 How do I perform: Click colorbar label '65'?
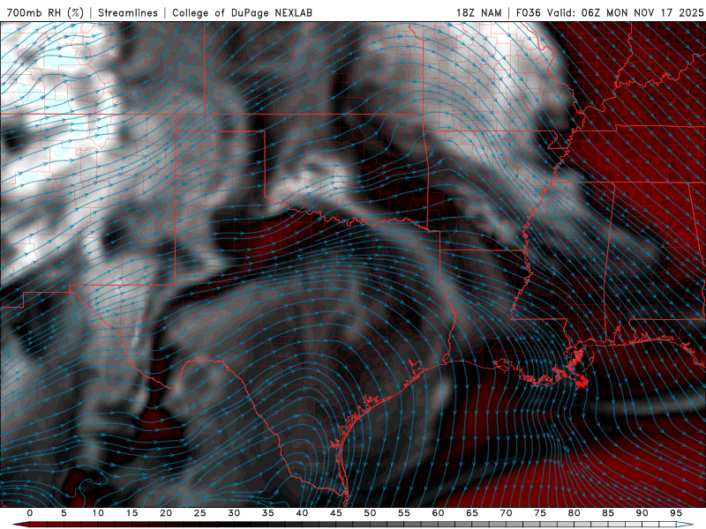(472, 513)
